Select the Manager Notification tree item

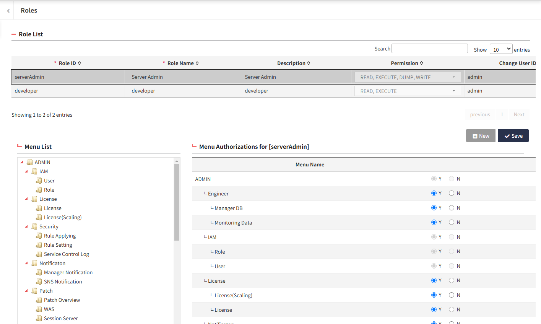(x=68, y=272)
